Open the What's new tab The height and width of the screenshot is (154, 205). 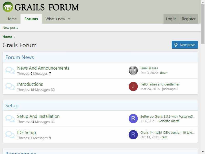(55, 19)
